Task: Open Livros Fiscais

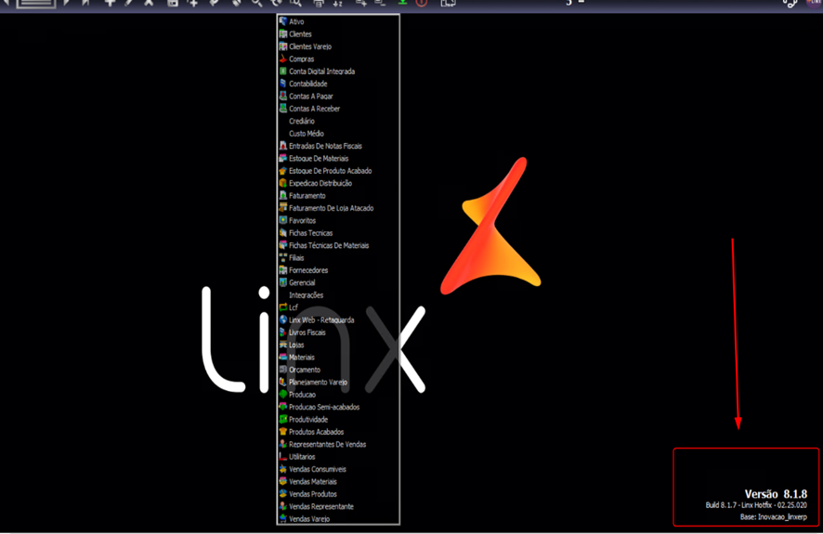Action: (x=307, y=332)
